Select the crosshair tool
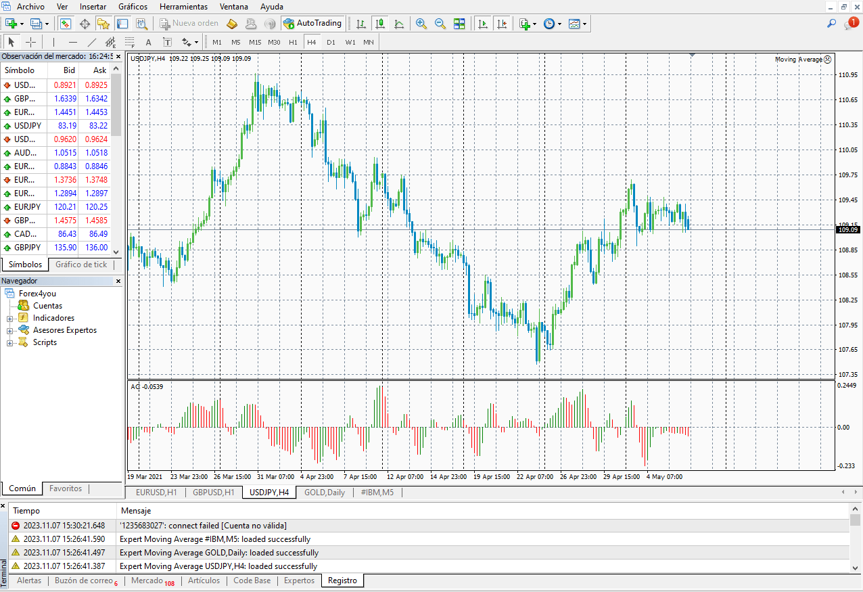This screenshot has width=863, height=592. coord(30,42)
